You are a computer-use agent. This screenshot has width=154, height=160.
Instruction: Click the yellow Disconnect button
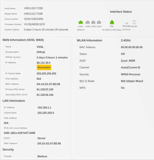pos(44,68)
